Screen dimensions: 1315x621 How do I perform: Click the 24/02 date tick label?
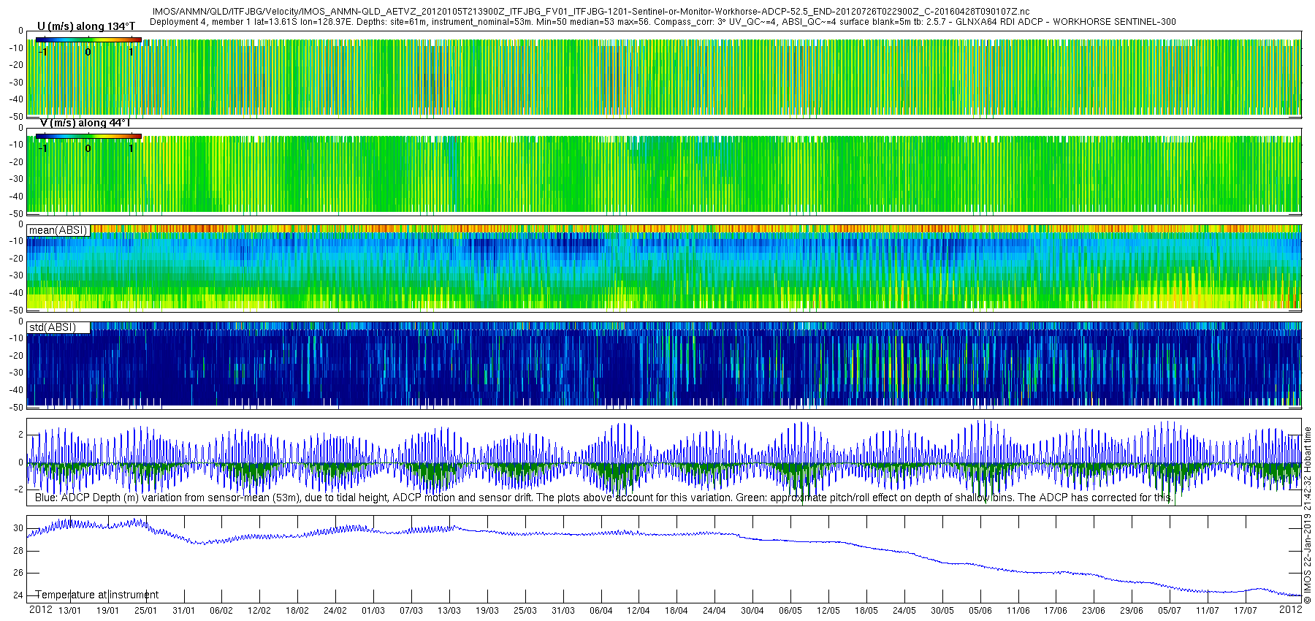[x=335, y=611]
